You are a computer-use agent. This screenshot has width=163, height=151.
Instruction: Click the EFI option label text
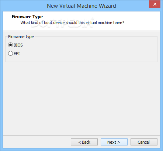tap(17, 54)
